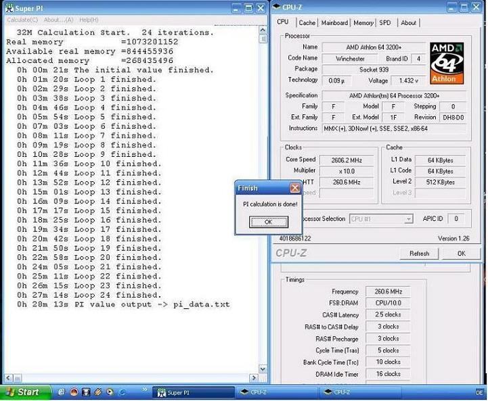Click the Super PI scroll up arrow
The image size is (488, 401).
click(x=263, y=30)
